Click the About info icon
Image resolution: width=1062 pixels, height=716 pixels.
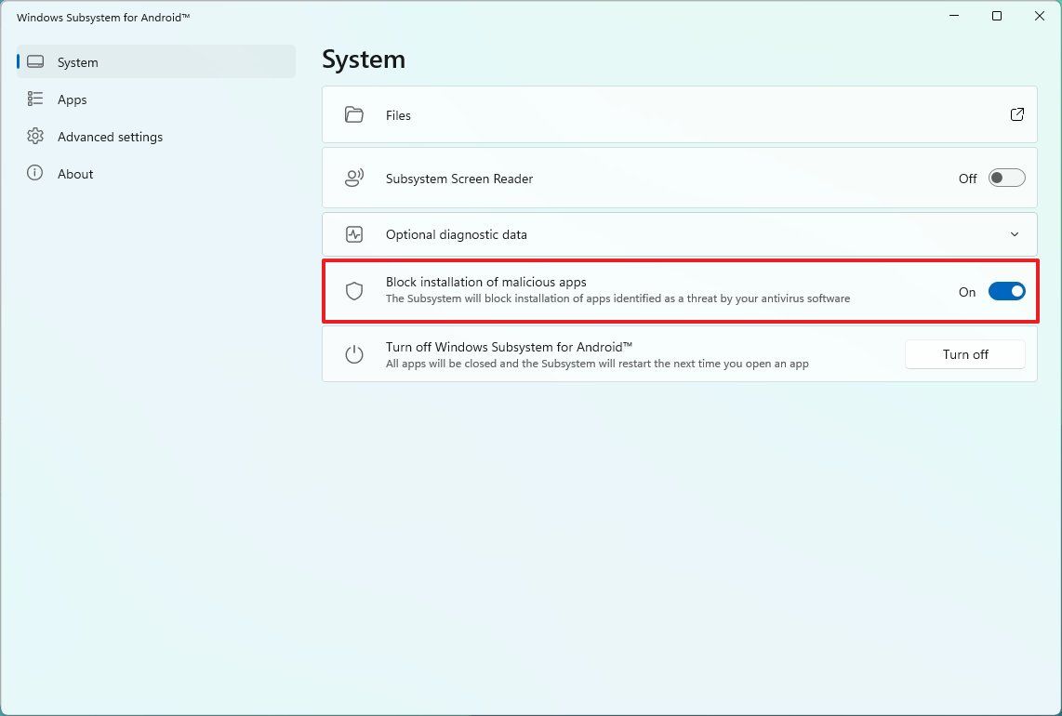pos(35,174)
